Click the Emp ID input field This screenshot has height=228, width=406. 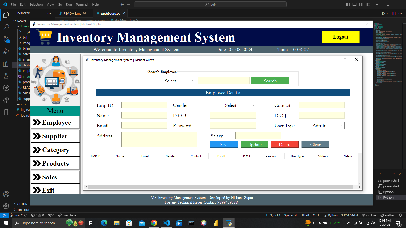point(144,105)
